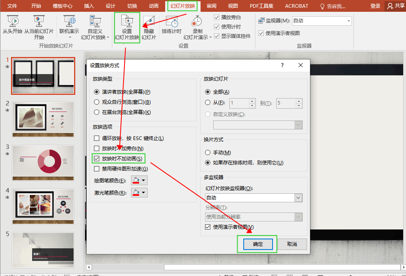Viewport: 406px width, 276px height.
Task: Switch to the 开始 tab
Action: pyautogui.click(x=36, y=6)
